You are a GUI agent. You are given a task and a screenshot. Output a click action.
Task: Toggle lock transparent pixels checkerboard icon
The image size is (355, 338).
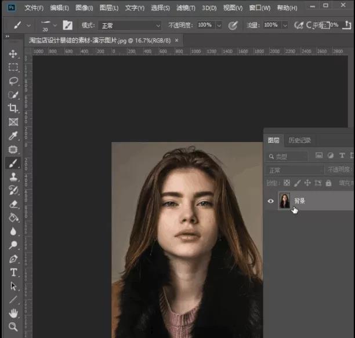click(x=287, y=183)
